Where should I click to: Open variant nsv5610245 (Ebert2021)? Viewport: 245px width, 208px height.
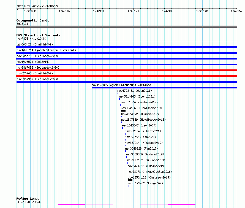(137, 96)
